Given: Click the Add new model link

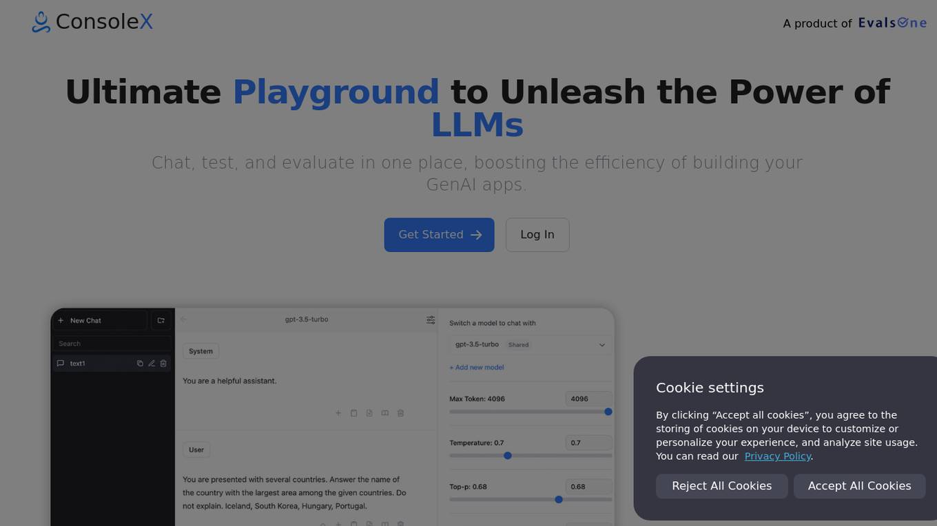Looking at the screenshot, I should (477, 368).
